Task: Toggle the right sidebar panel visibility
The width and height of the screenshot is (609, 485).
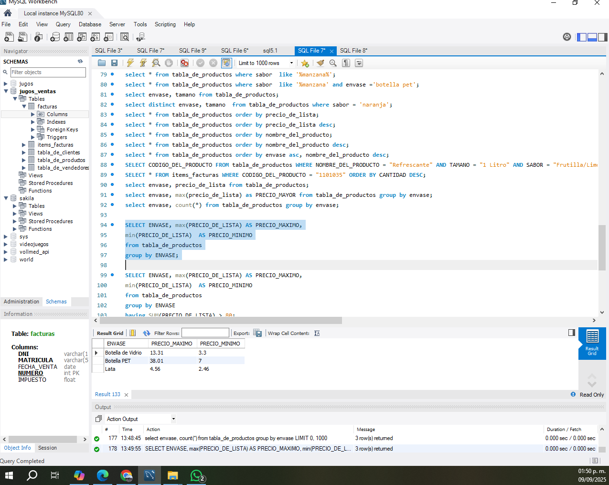Action: click(603, 37)
